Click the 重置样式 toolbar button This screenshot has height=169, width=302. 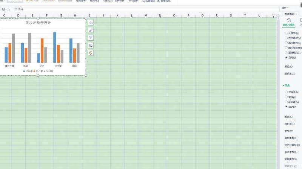(x=163, y=1)
